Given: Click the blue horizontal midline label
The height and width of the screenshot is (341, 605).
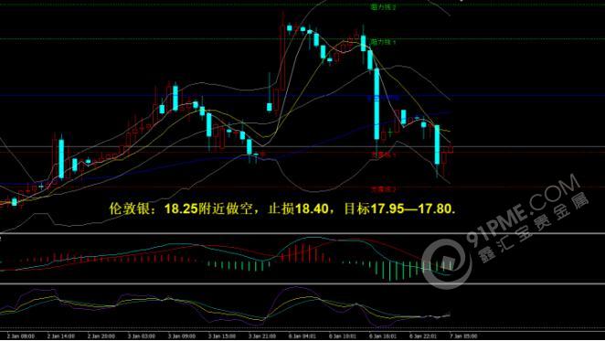Looking at the screenshot, I should [x=383, y=98].
